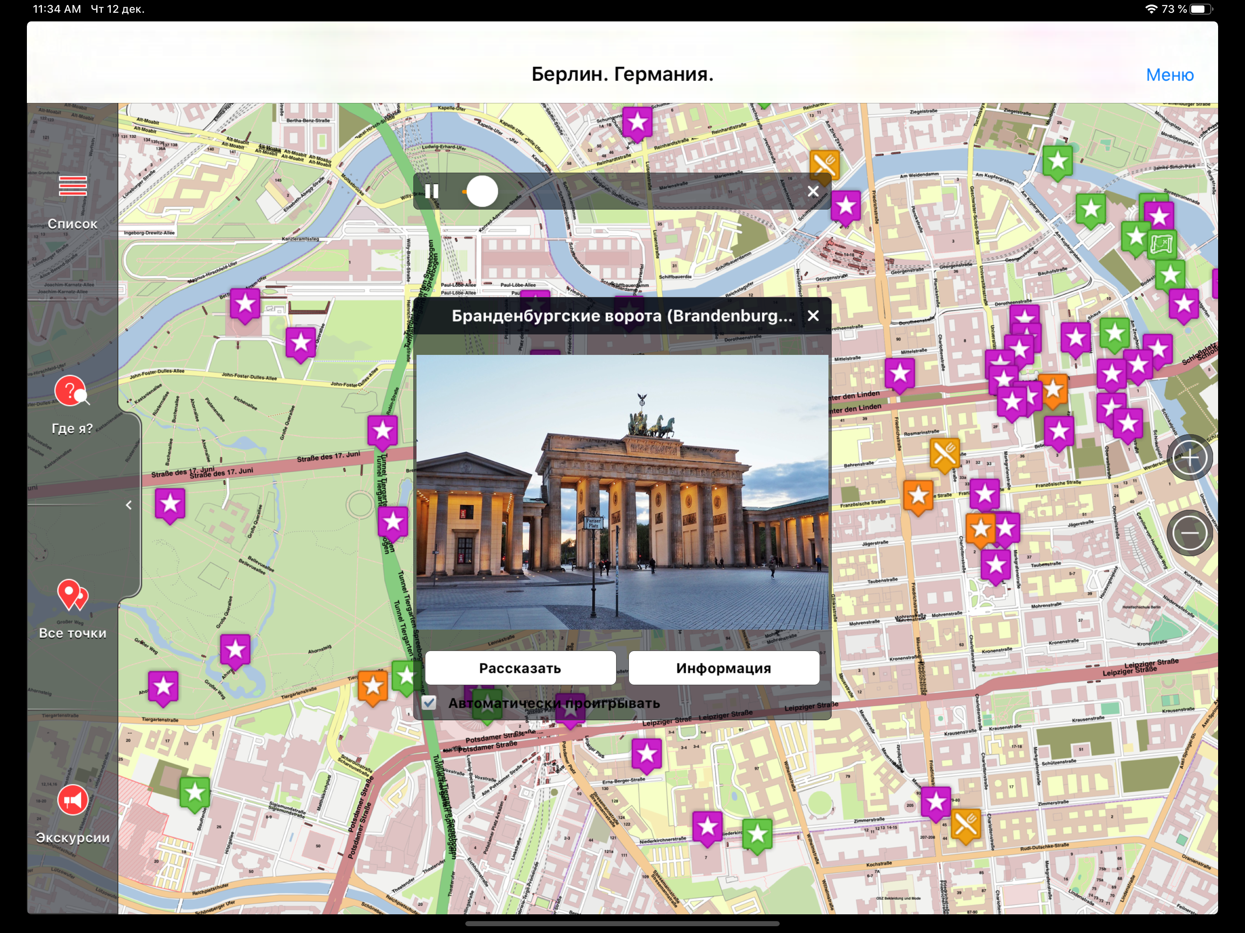Click the Берлин. Германия. title
The height and width of the screenshot is (933, 1245).
tap(622, 74)
